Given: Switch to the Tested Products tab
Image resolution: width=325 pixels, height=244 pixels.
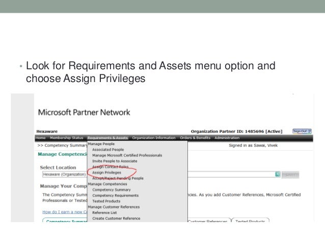Looking at the screenshot, I should point(250,221).
